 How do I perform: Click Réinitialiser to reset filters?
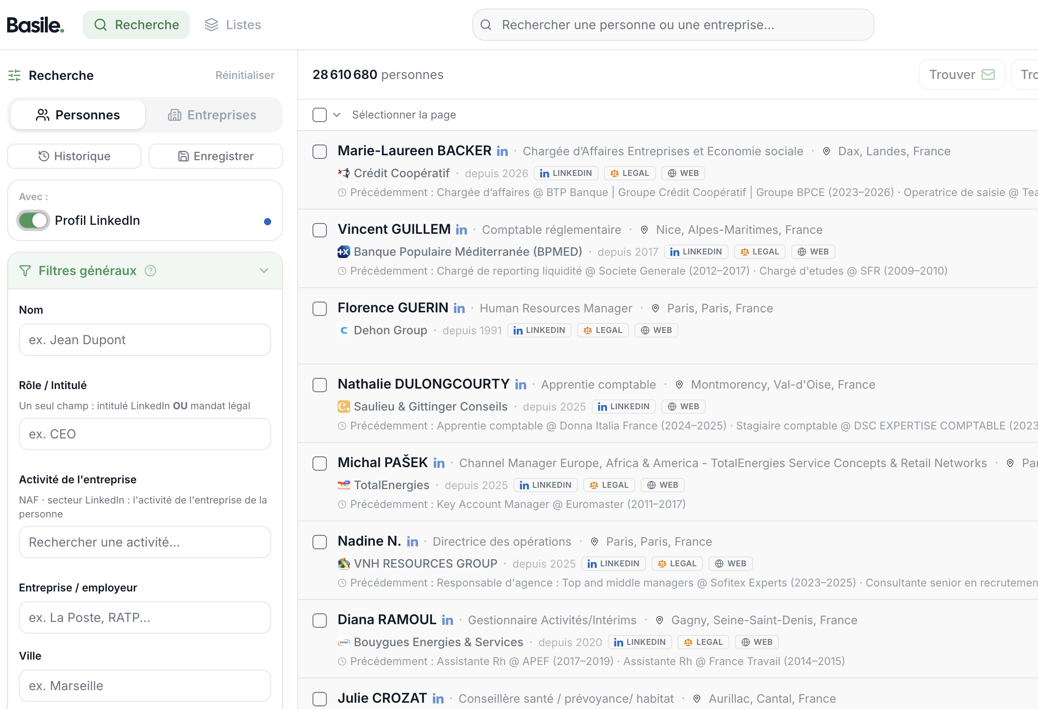(245, 75)
